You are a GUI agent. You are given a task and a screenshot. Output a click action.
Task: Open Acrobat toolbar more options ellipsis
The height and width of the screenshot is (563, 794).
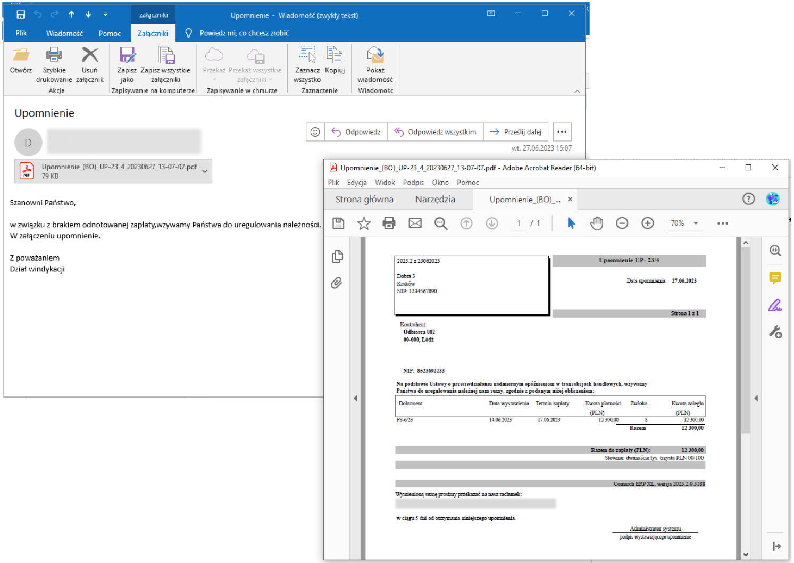723,223
